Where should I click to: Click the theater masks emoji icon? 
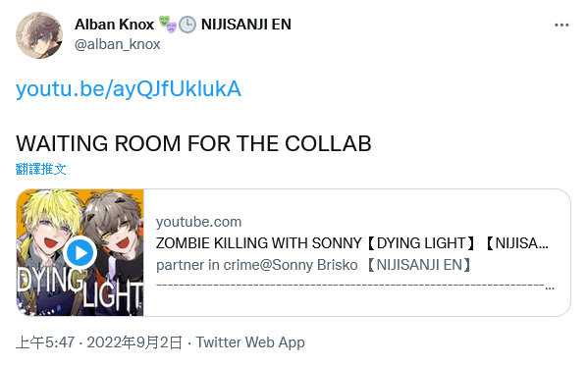pyautogui.click(x=167, y=25)
